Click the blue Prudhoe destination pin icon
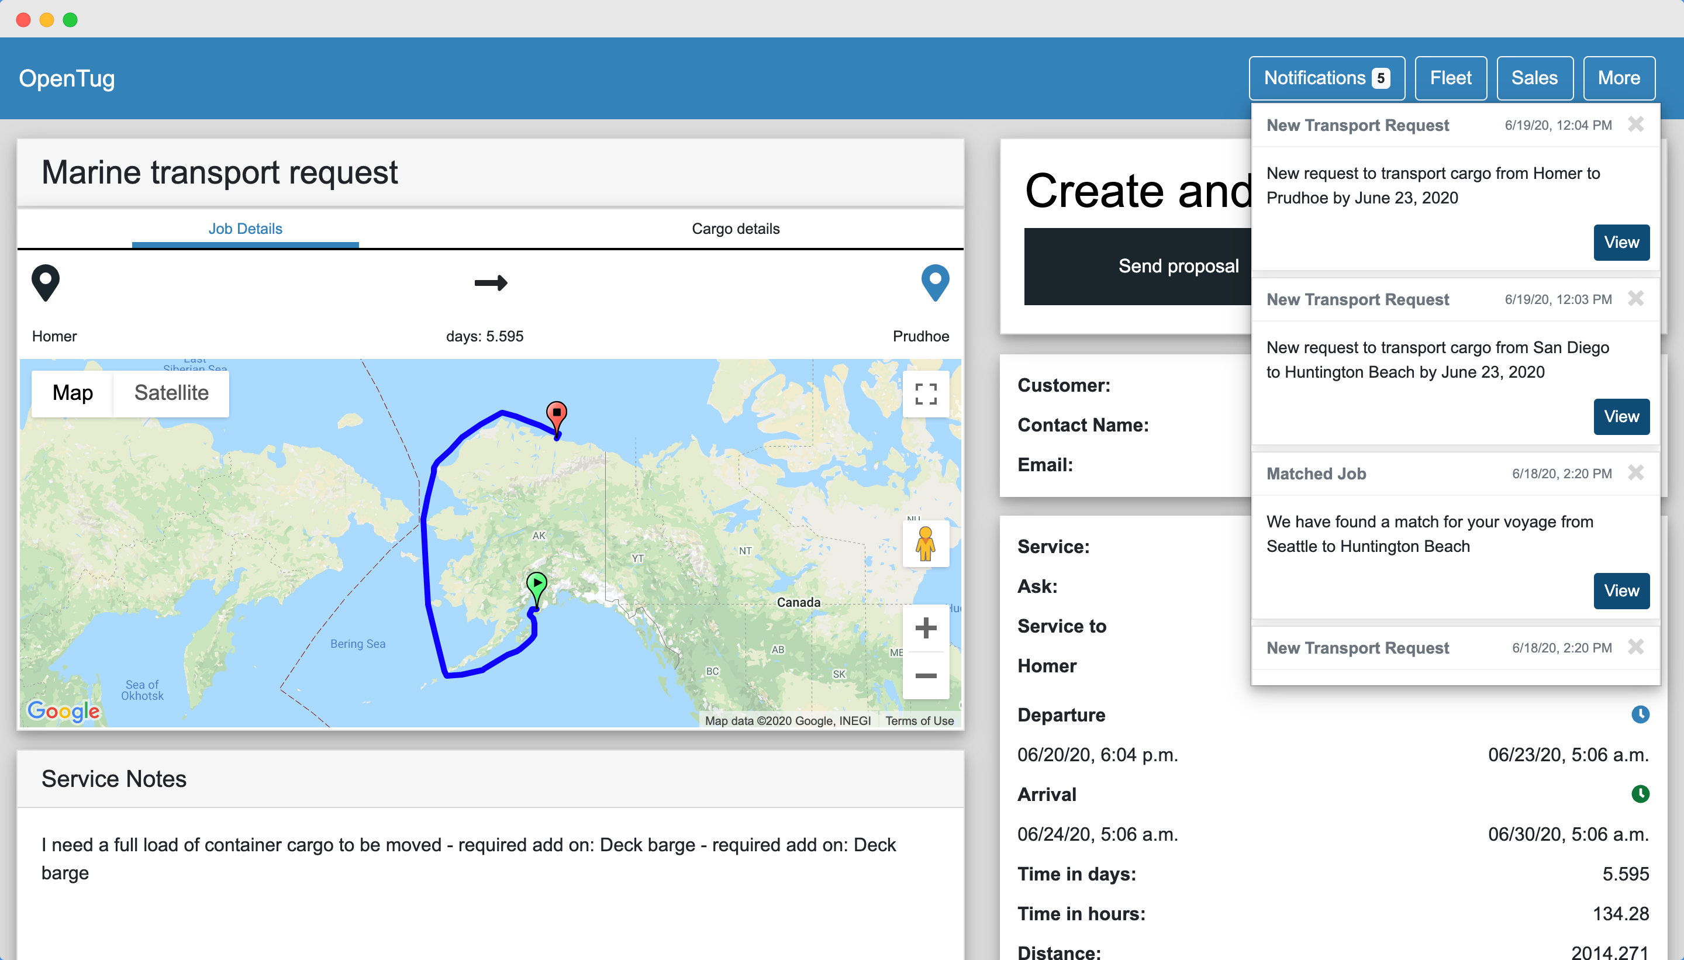 [934, 283]
